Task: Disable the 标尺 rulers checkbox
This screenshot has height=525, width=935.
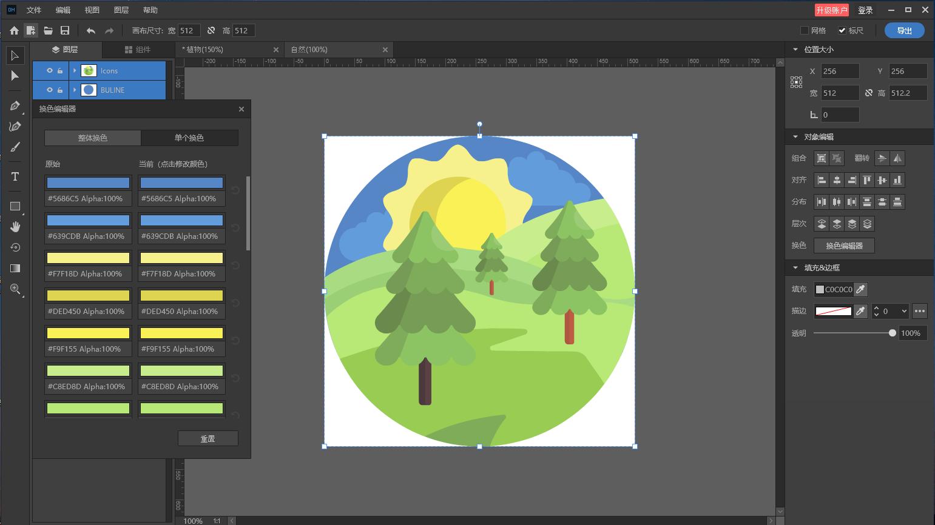Action: pyautogui.click(x=842, y=30)
